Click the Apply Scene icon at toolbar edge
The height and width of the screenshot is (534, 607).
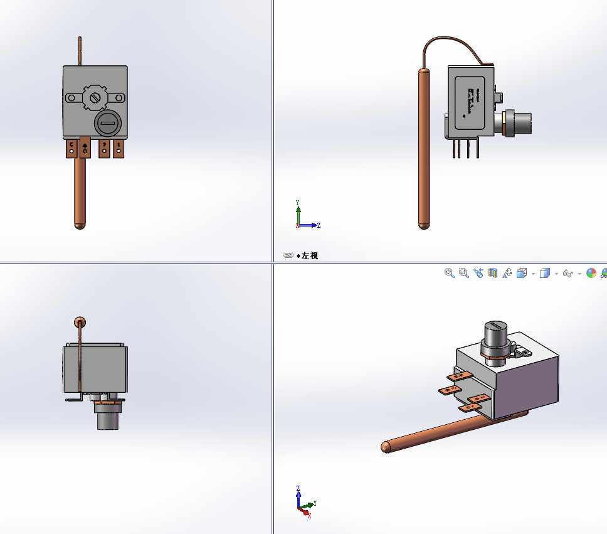tap(604, 273)
